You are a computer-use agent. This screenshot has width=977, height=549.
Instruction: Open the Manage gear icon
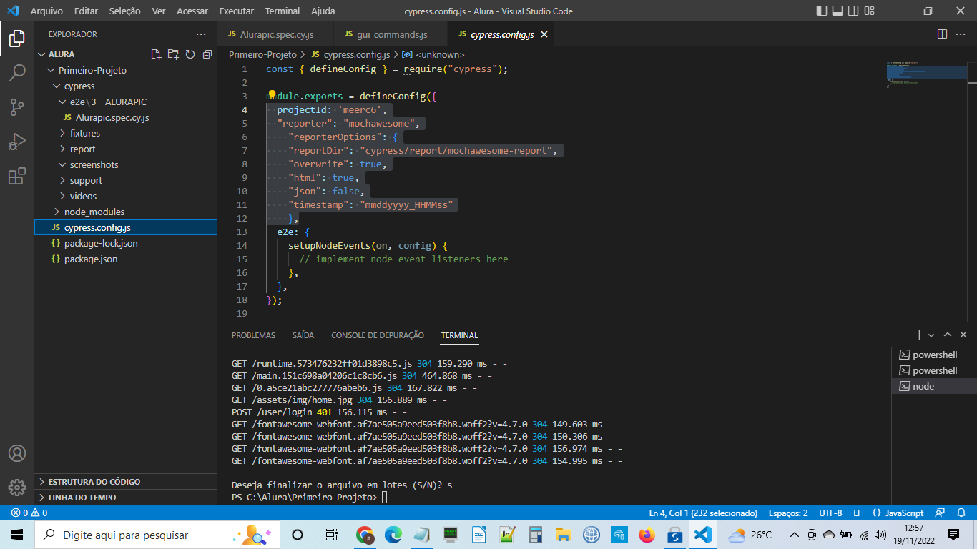point(17,488)
